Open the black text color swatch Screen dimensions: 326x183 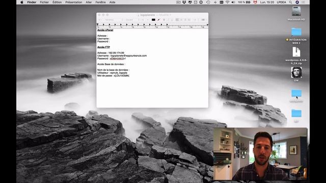point(153,20)
